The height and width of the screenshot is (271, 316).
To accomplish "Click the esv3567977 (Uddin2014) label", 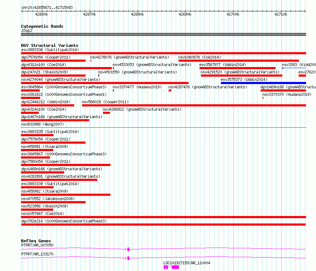I will pyautogui.click(x=223, y=65).
